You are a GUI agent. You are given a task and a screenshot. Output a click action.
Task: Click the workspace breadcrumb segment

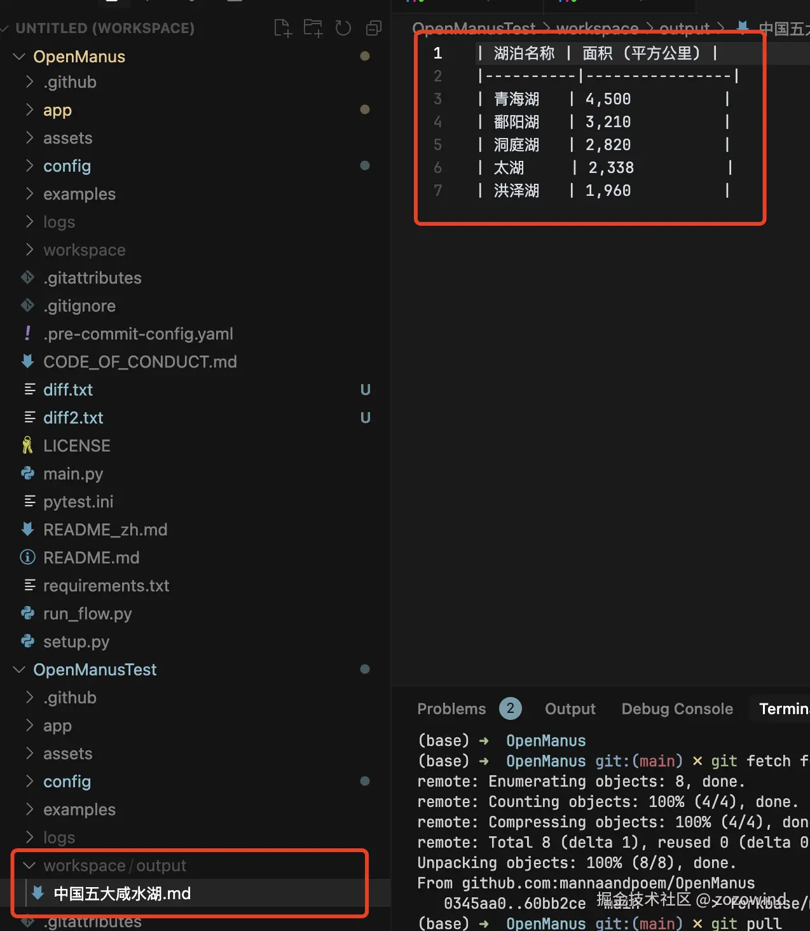point(597,29)
